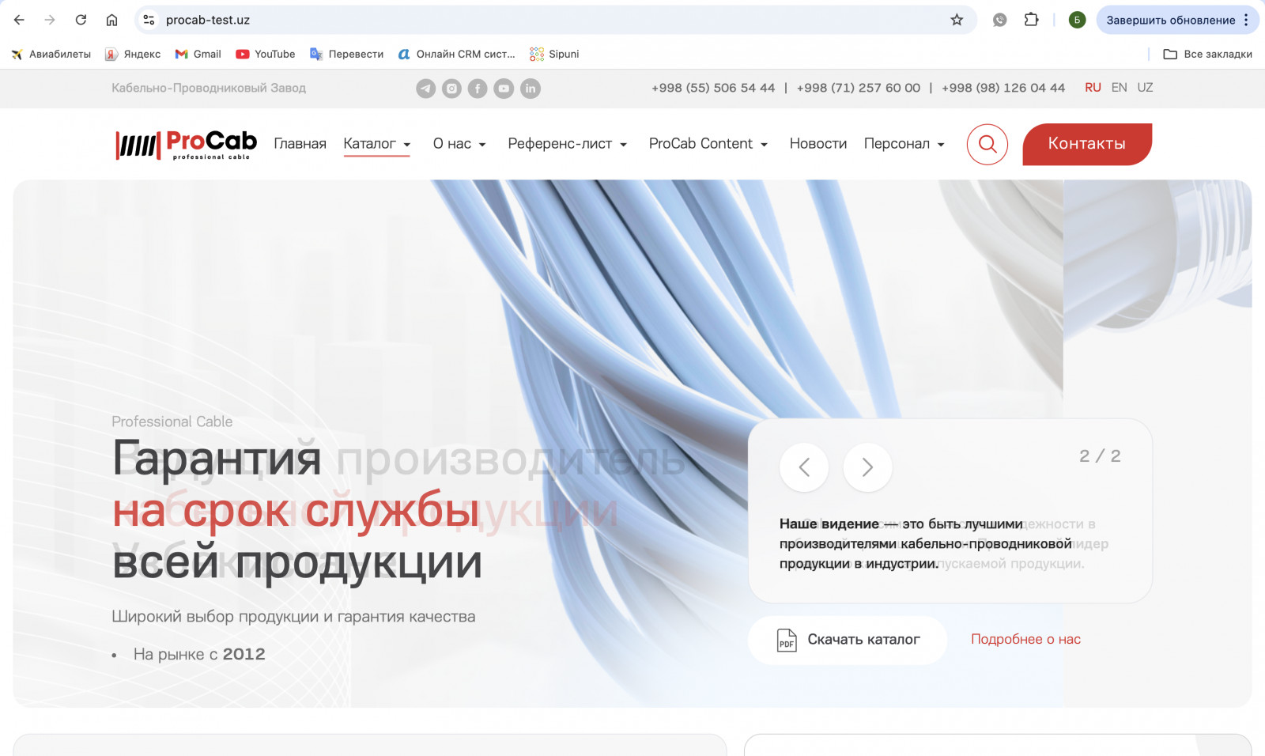Screen dimensions: 1265x756
Task: Click the Professional Cable caption
Action: click(172, 421)
